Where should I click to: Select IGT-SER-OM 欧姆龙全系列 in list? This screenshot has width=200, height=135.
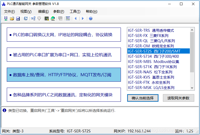click(x=159, y=46)
